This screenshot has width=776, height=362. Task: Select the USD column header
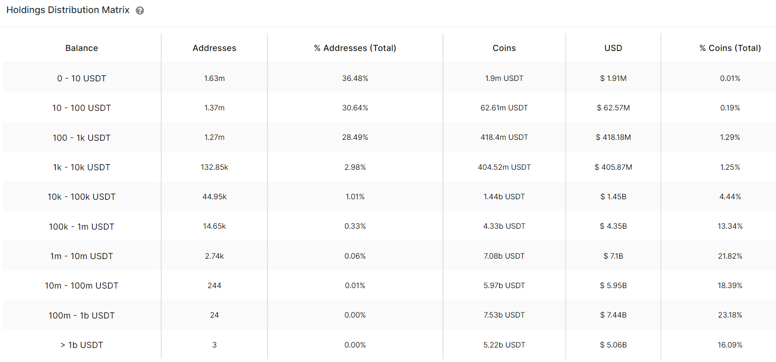(613, 48)
